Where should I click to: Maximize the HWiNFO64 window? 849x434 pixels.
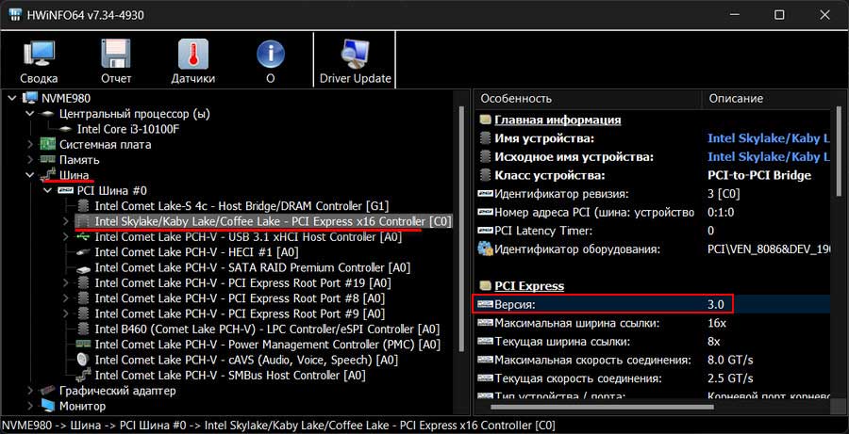coord(779,15)
